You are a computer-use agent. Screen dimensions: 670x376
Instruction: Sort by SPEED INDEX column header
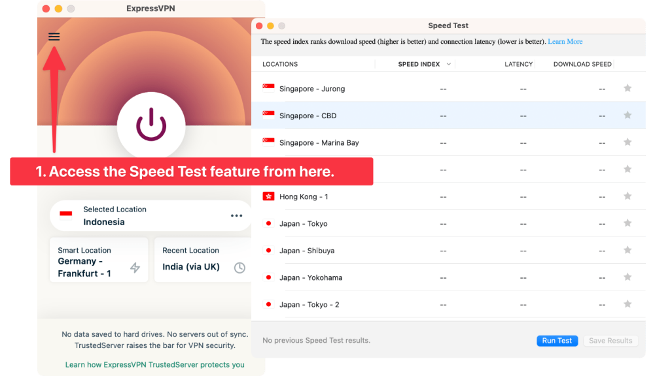(419, 64)
